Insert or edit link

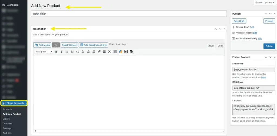tap(99, 52)
